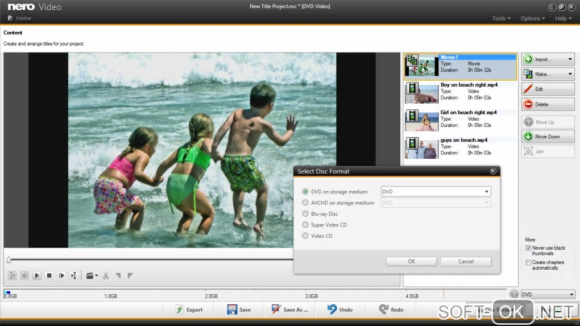This screenshot has height=326, width=580.
Task: Play the video preview
Action: click(x=36, y=275)
